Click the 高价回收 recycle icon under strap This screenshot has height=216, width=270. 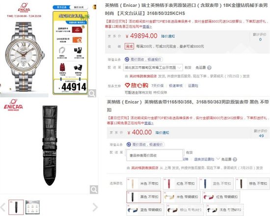click(129, 144)
